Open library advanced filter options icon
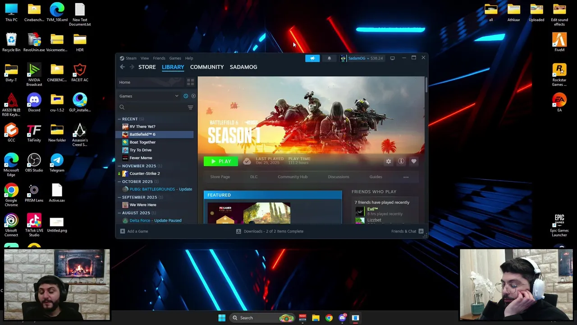 (190, 107)
